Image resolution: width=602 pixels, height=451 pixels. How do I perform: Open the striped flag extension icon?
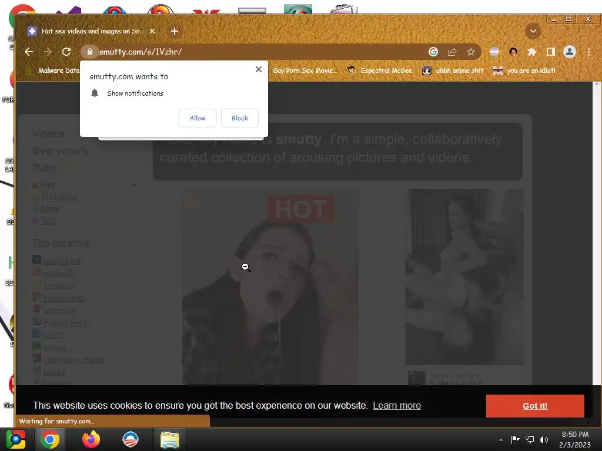pos(494,52)
